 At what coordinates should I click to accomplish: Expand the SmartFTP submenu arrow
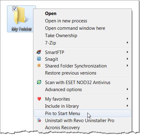pyautogui.click(x=128, y=52)
